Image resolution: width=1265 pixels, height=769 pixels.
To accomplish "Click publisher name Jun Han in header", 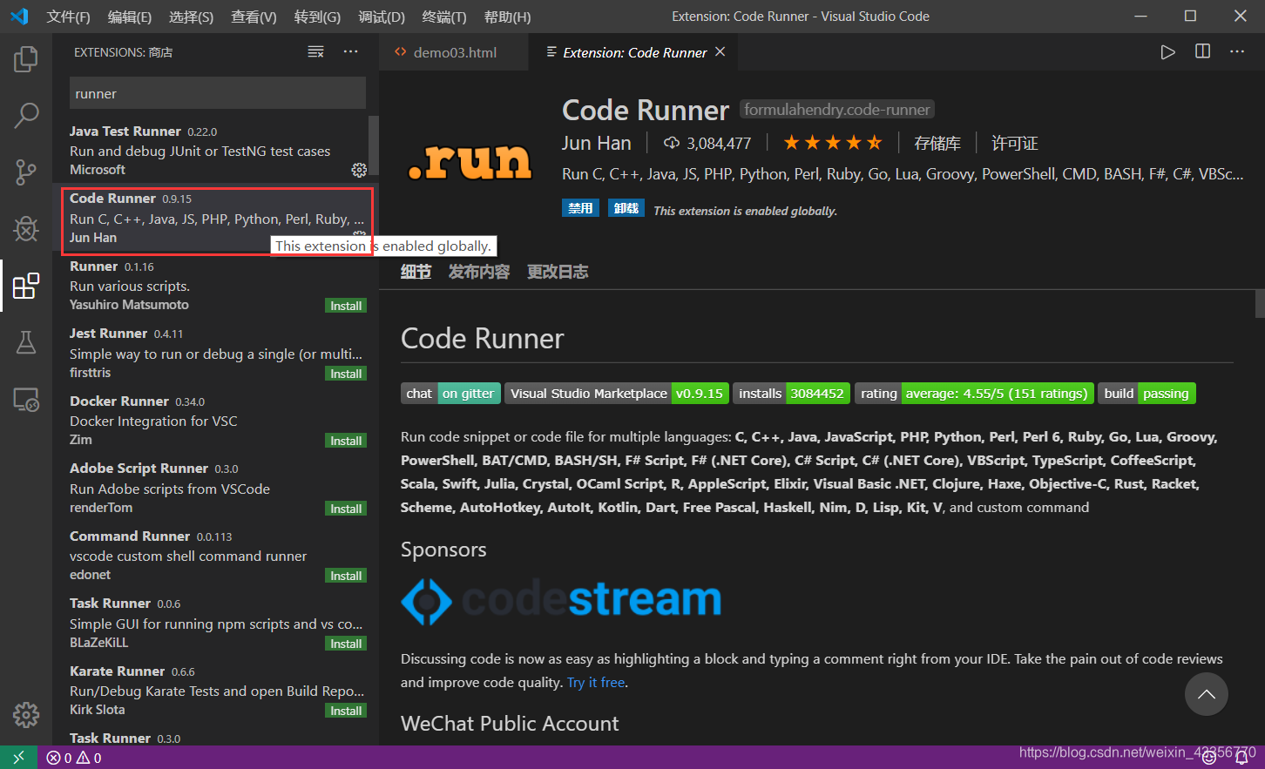I will (x=597, y=144).
